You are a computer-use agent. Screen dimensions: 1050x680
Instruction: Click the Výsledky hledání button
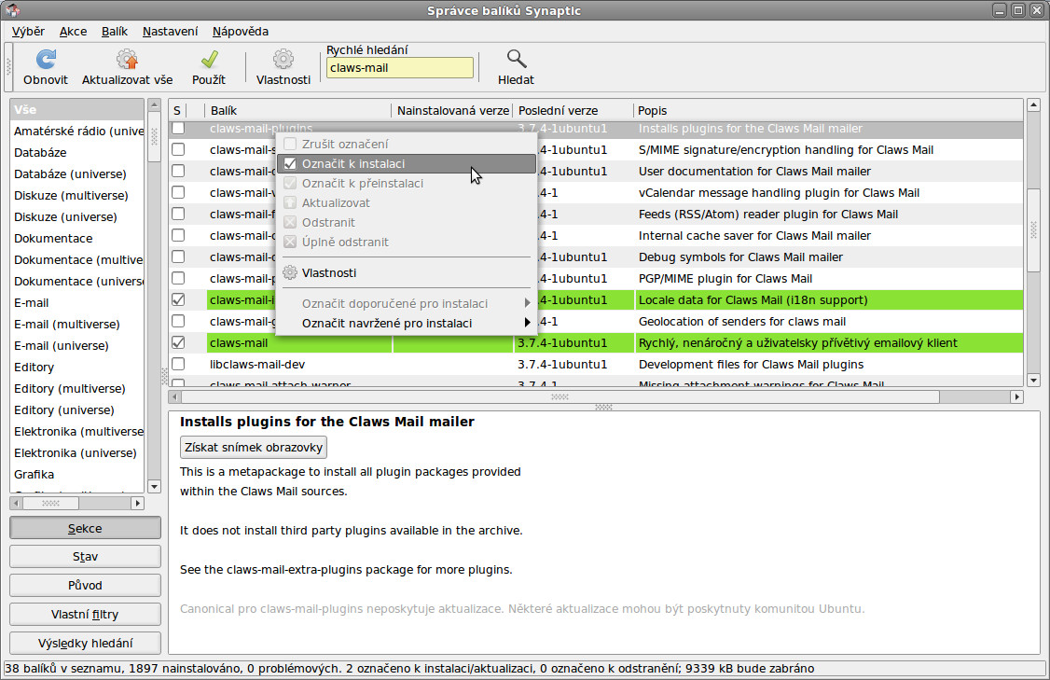tap(85, 643)
